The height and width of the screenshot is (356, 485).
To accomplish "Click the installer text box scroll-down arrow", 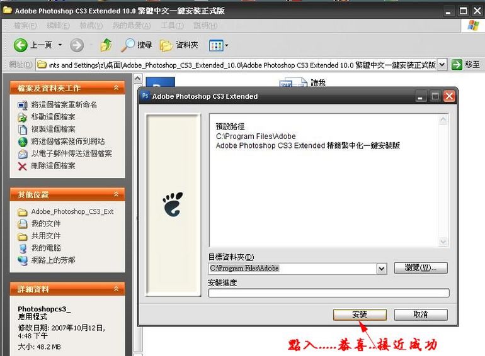I will 443,242.
